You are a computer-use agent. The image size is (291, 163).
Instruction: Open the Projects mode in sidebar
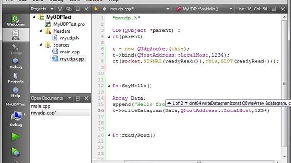click(x=15, y=78)
